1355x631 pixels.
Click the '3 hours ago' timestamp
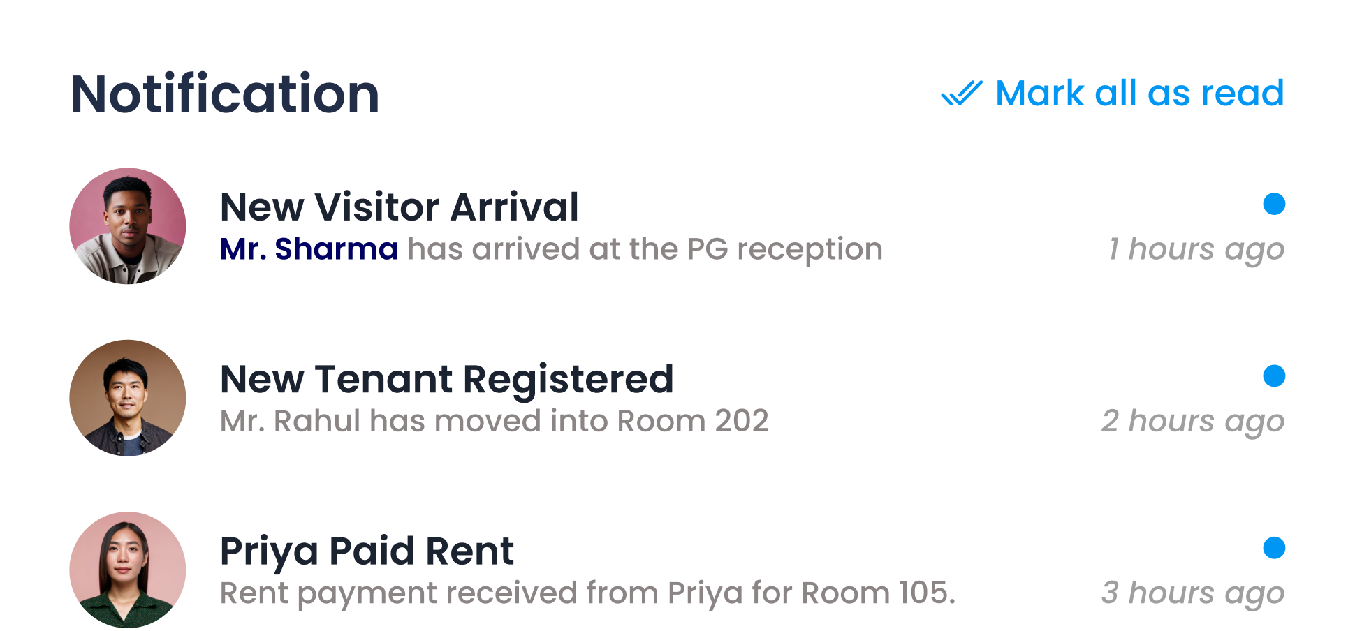tap(1192, 593)
